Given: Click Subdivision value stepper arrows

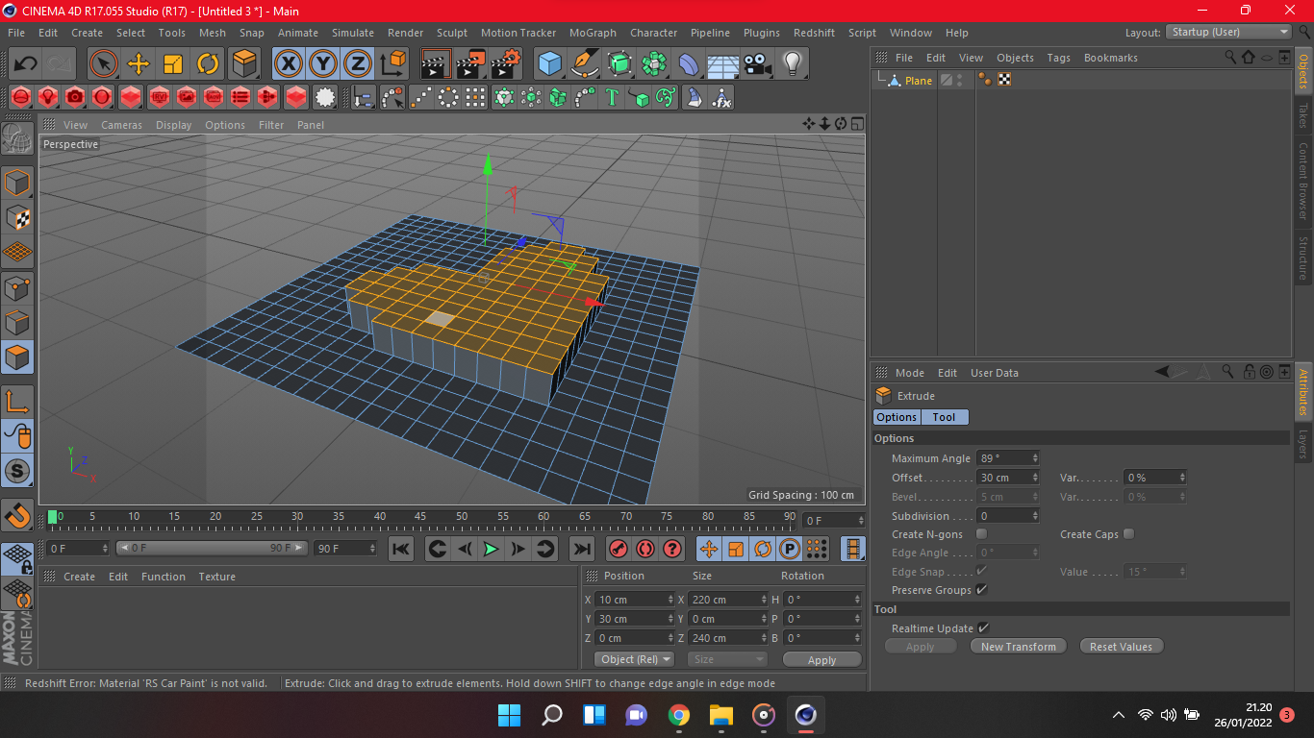Looking at the screenshot, I should point(1035,516).
